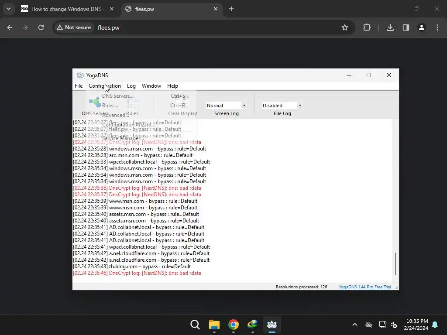
Task: Open the muted volume tray icon
Action: pos(394,325)
